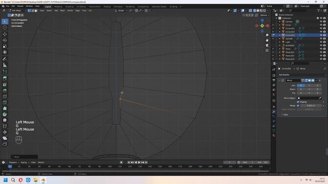Open the Render properties tab icon

point(274,75)
